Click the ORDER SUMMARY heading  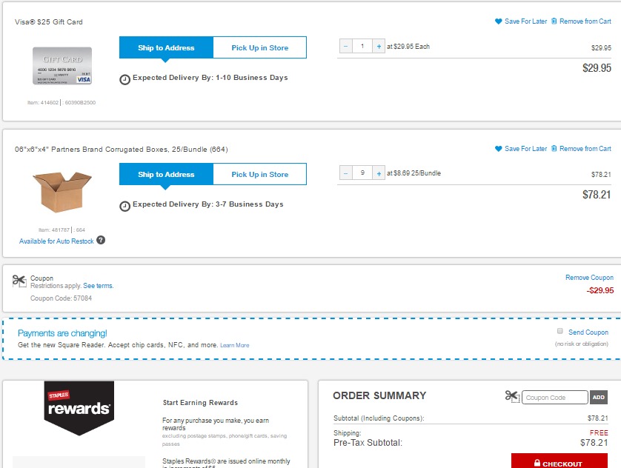point(379,395)
